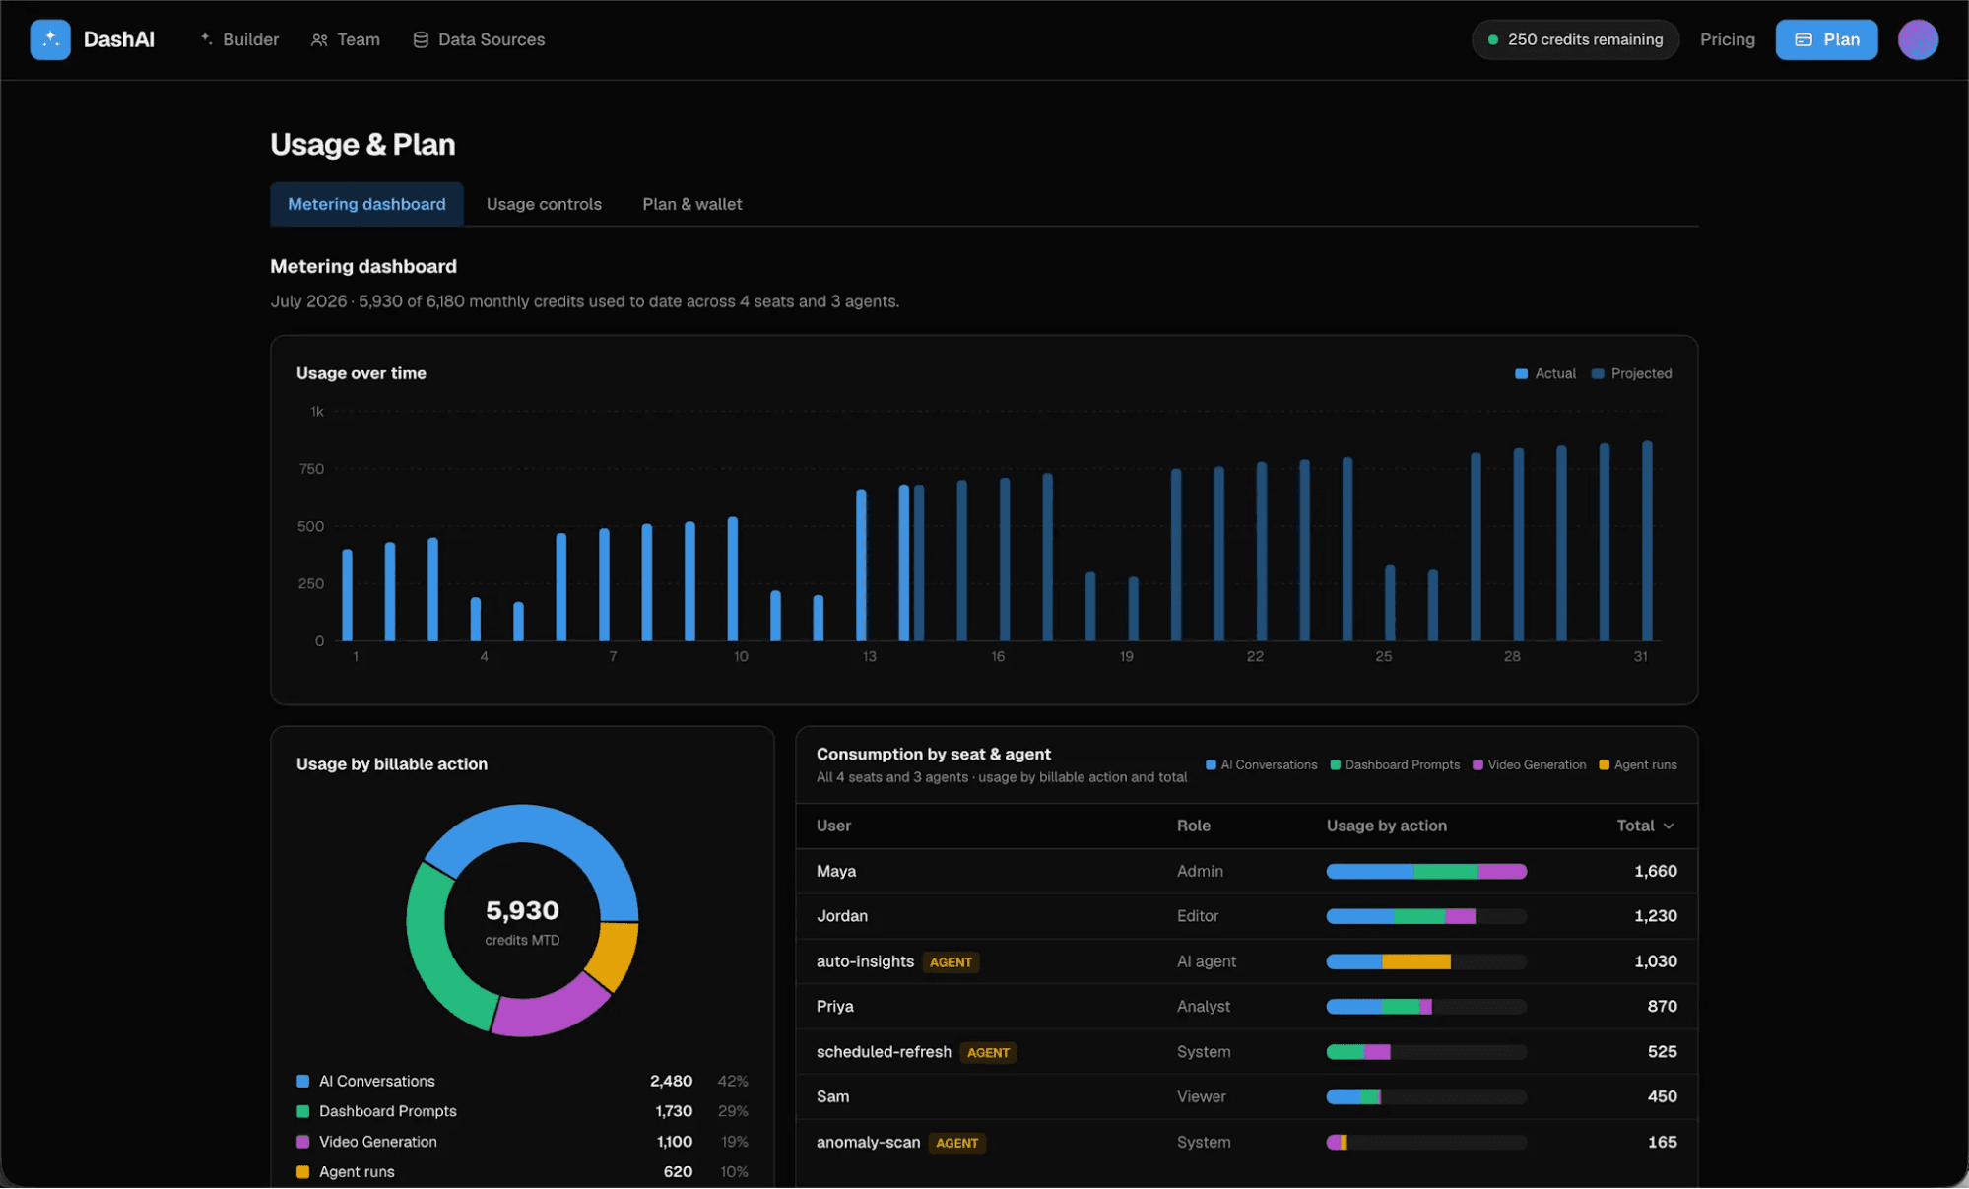The height and width of the screenshot is (1189, 1969).
Task: Click the blue Plan button
Action: [1826, 39]
